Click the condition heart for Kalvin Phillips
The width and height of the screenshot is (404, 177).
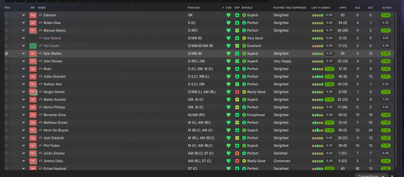229,107
